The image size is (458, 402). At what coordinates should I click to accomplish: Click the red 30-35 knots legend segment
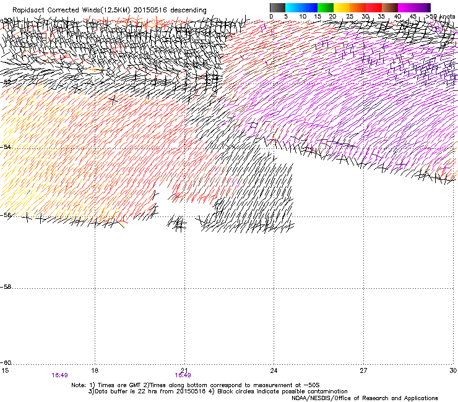pos(374,7)
